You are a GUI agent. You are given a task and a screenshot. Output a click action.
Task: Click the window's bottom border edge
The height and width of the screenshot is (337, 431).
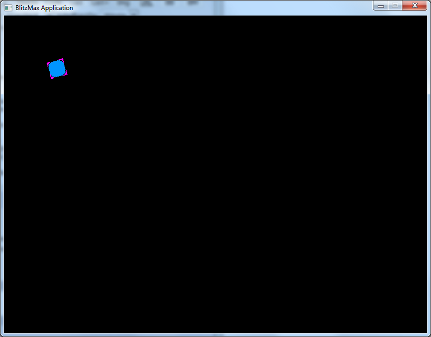215,335
